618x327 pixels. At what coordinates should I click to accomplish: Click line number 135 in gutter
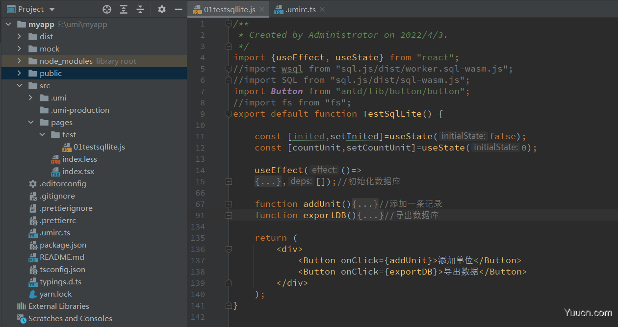pyautogui.click(x=197, y=238)
